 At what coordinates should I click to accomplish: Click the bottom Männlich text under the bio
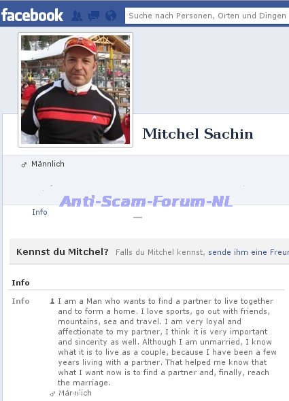75,393
